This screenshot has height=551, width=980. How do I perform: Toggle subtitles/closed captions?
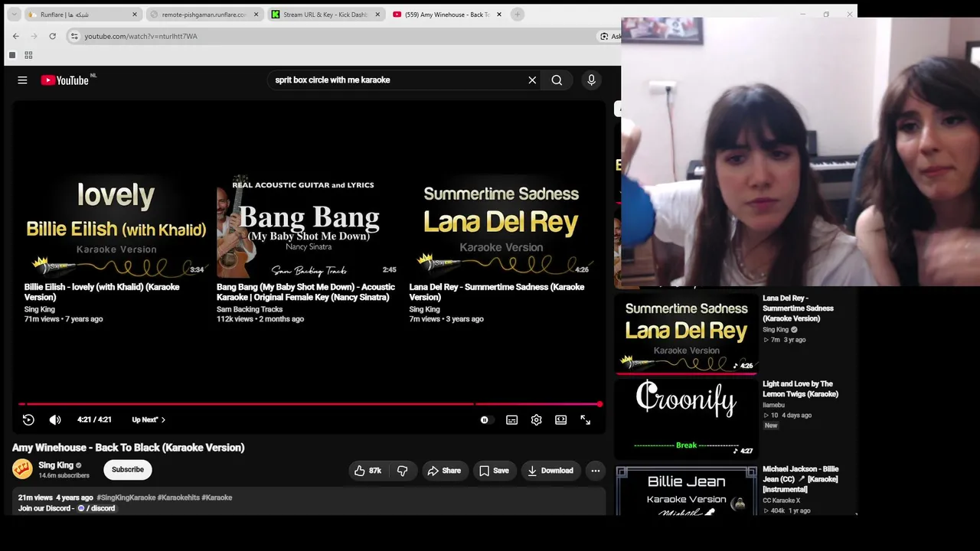pyautogui.click(x=511, y=420)
